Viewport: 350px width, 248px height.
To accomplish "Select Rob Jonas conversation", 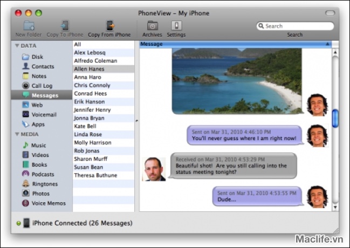I will [x=104, y=151].
